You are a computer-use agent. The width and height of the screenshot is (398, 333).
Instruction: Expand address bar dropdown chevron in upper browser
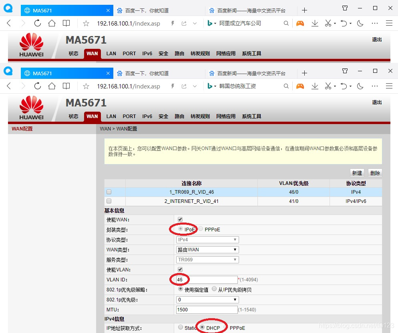click(195, 23)
